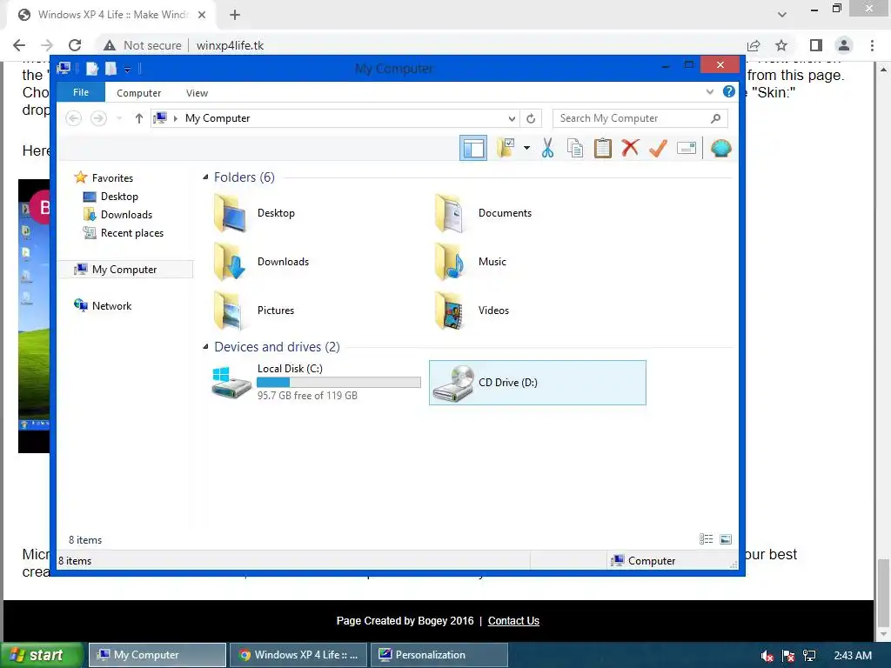This screenshot has width=891, height=668.
Task: Open the File ribbon tab
Action: [x=81, y=92]
